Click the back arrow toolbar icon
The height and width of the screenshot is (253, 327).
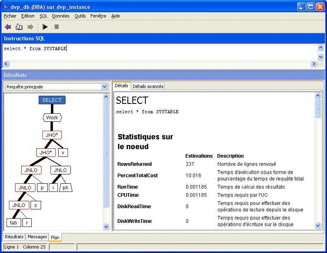point(8,27)
